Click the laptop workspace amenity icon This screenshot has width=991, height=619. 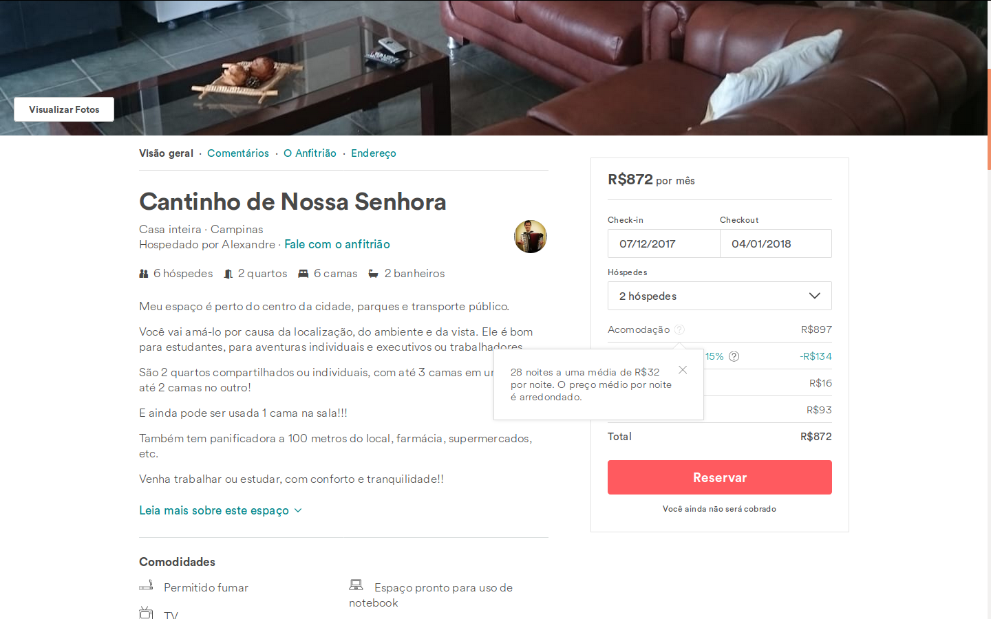(356, 585)
